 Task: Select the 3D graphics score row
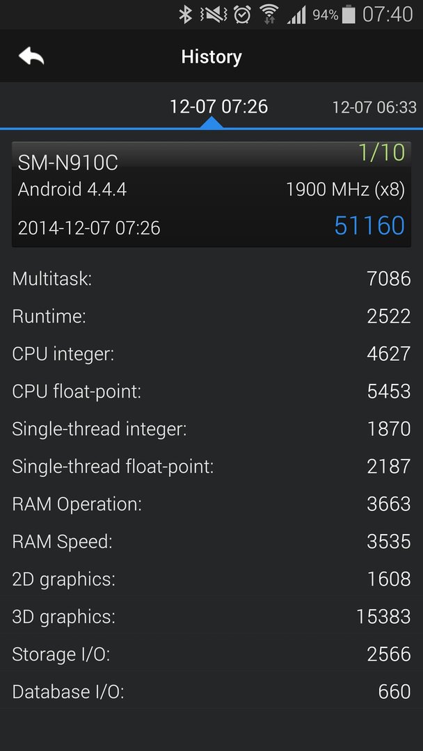click(211, 617)
